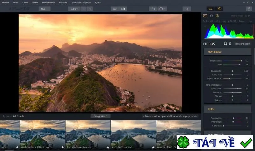Image resolution: width=255 pixels, height=151 pixels.
Task: Select the crop tool icon
Action: (x=187, y=9)
